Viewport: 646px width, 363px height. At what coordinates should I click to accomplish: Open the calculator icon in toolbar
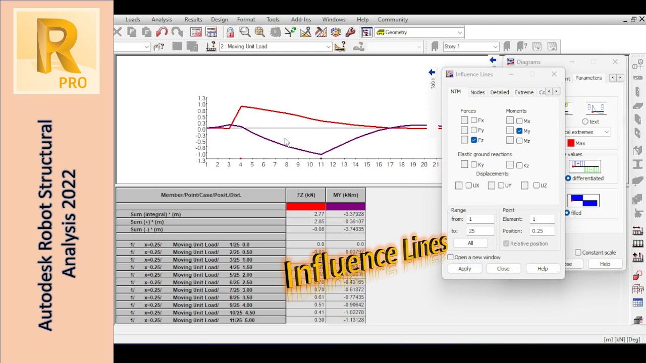coord(196,32)
